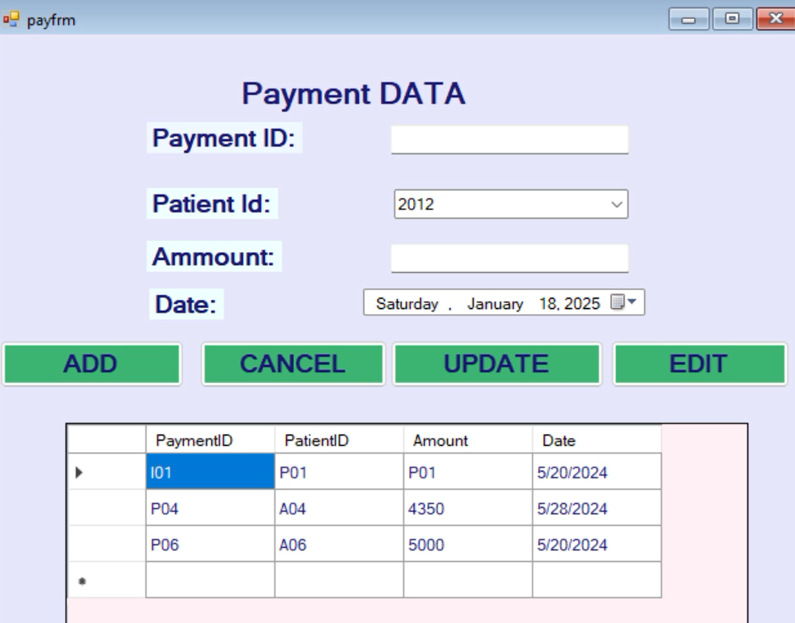Select the P06 payment cell
Screen dimensions: 795x623
210,544
